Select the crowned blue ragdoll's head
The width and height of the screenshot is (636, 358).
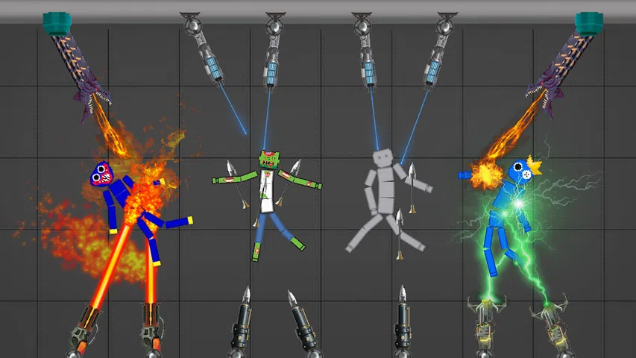coord(519,172)
